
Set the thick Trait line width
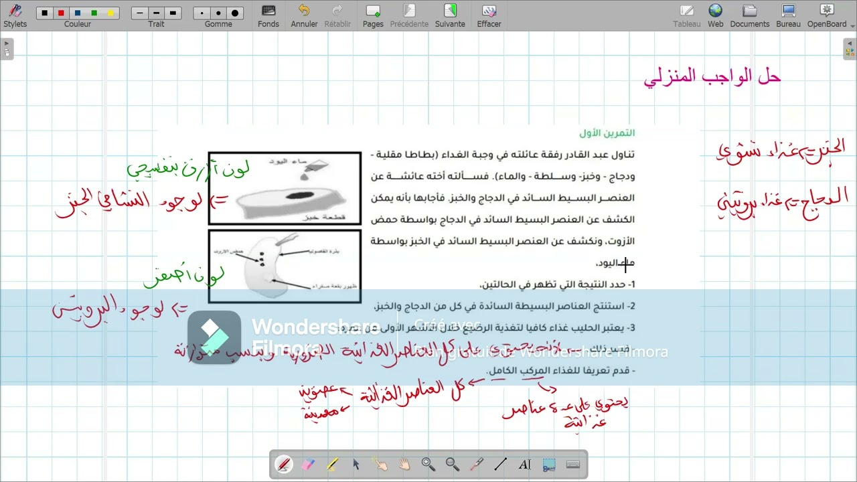pos(173,13)
